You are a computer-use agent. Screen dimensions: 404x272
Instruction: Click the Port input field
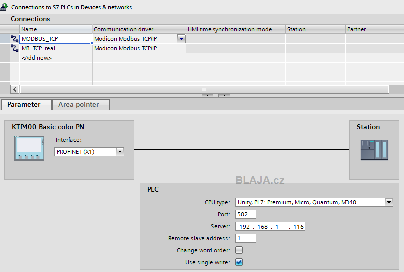(246, 214)
